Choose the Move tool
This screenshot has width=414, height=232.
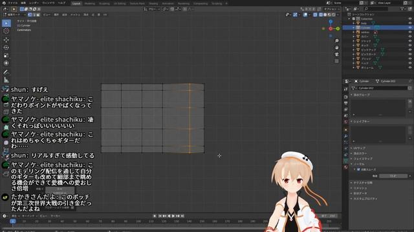pyautogui.click(x=6, y=40)
